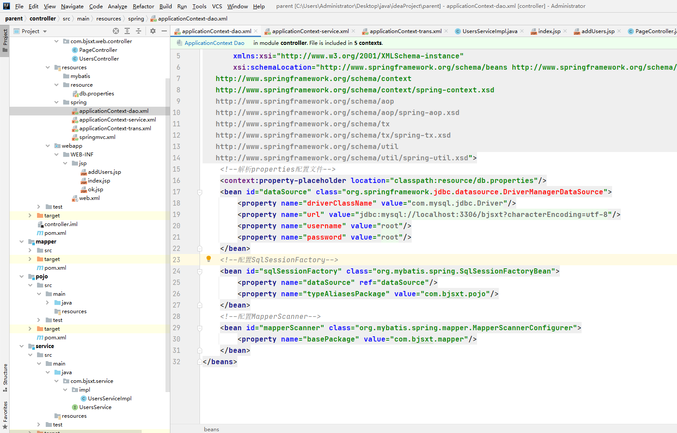Image resolution: width=677 pixels, height=433 pixels.
Task: Click the yellow intention light bulb on line 23
Action: [x=209, y=259]
